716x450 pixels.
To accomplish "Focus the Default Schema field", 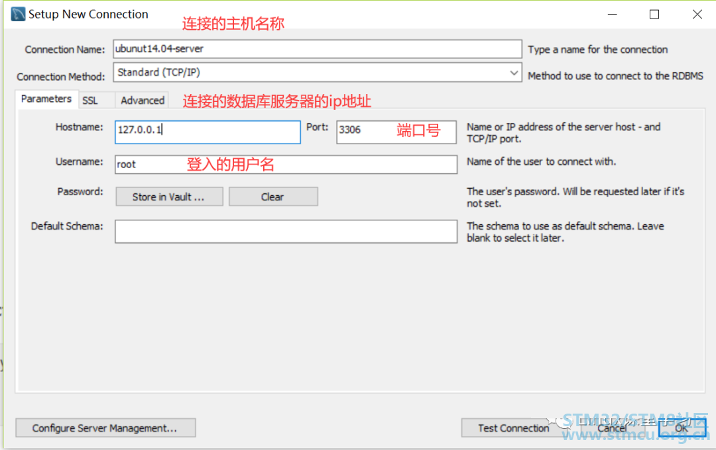I will [286, 232].
